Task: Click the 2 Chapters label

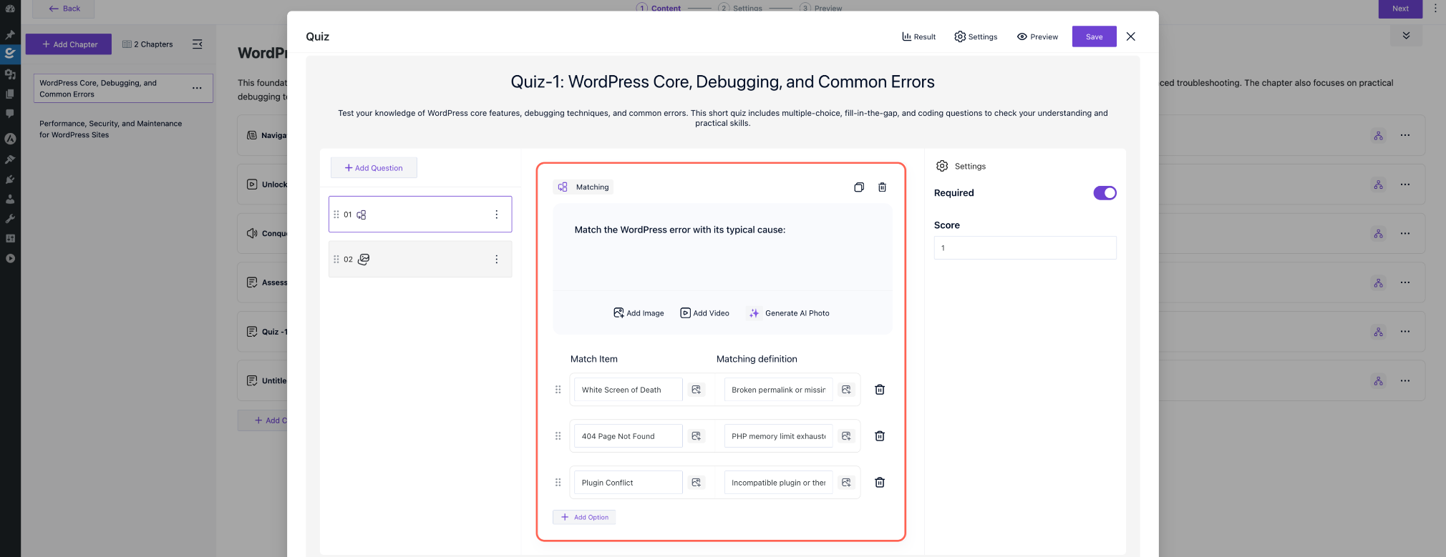Action: click(x=148, y=44)
